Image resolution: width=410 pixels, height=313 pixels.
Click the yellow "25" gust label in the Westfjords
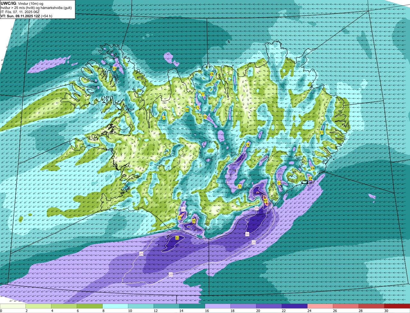[114, 68]
